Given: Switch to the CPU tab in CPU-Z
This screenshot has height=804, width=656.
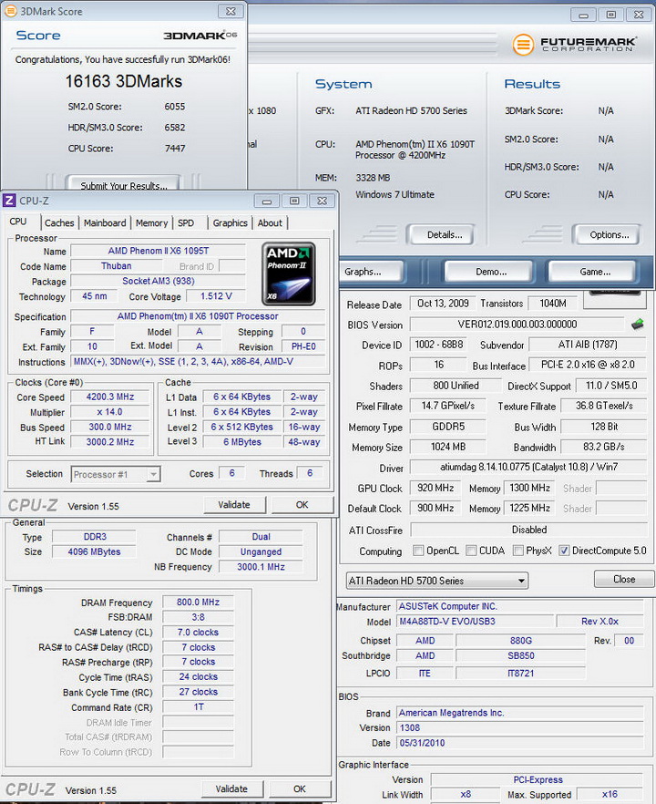Looking at the screenshot, I should tap(18, 222).
